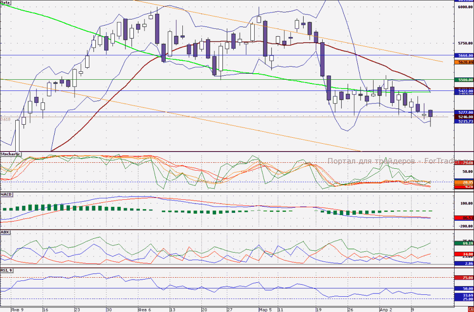The height and width of the screenshot is (312, 474).
Task: Select the RSI, 9 indicator label
Action: click(6, 270)
